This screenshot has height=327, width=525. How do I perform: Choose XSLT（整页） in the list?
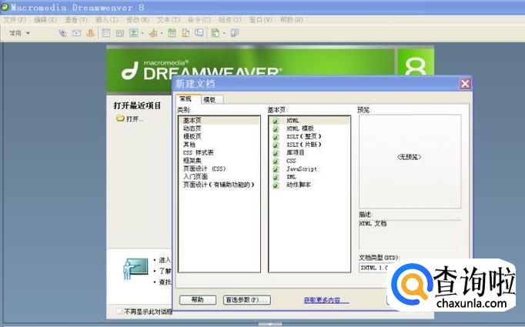(x=304, y=136)
